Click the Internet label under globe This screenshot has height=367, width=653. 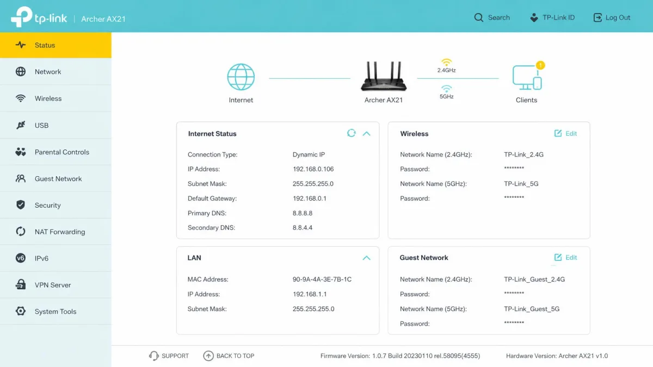coord(241,100)
